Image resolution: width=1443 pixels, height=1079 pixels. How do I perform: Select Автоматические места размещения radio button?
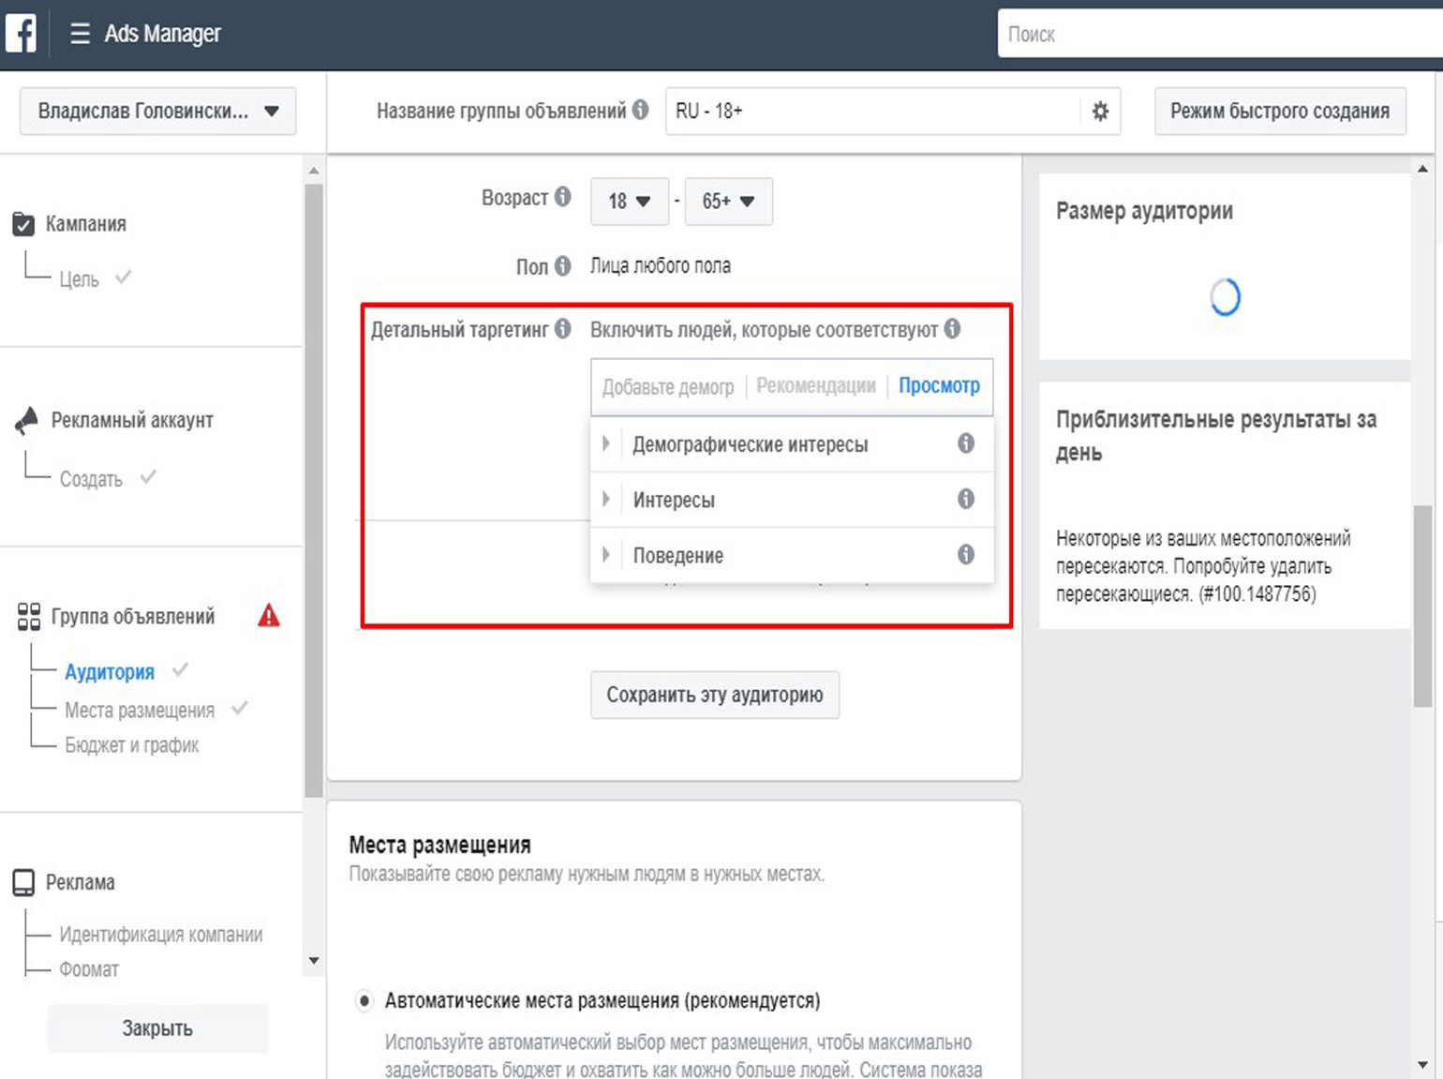click(x=364, y=1001)
